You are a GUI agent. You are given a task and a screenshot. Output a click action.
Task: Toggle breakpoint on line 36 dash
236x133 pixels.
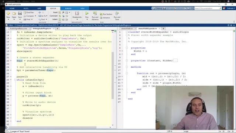[11, 105]
